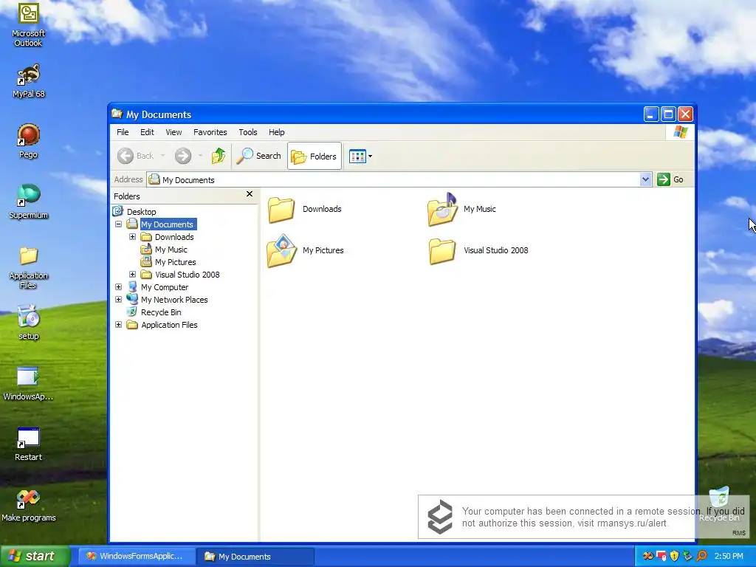Screen dimensions: 756x567
Task: Select the setup disc icon on desktop
Action: tap(28, 322)
